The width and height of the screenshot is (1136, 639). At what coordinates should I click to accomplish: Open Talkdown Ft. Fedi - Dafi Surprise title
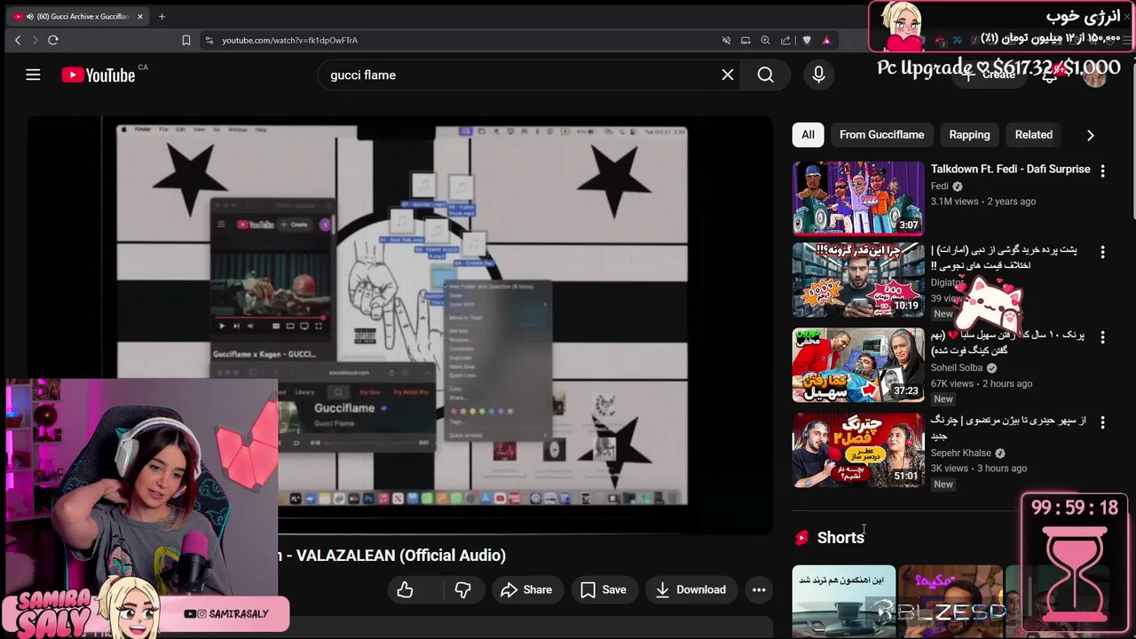point(1010,169)
